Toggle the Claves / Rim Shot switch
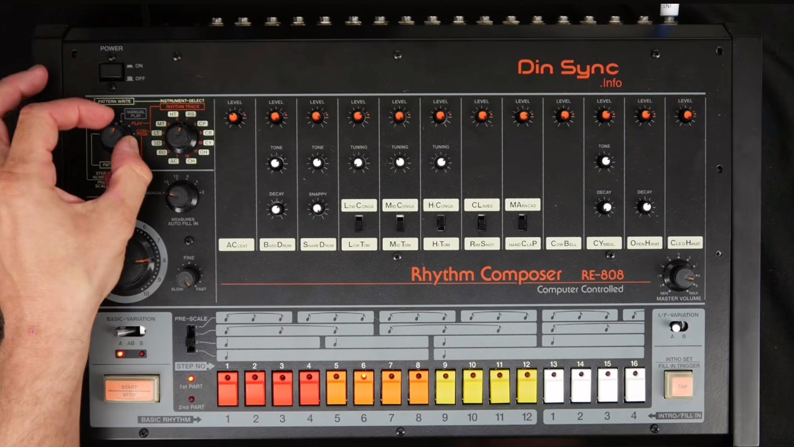The image size is (794, 447). pyautogui.click(x=481, y=223)
